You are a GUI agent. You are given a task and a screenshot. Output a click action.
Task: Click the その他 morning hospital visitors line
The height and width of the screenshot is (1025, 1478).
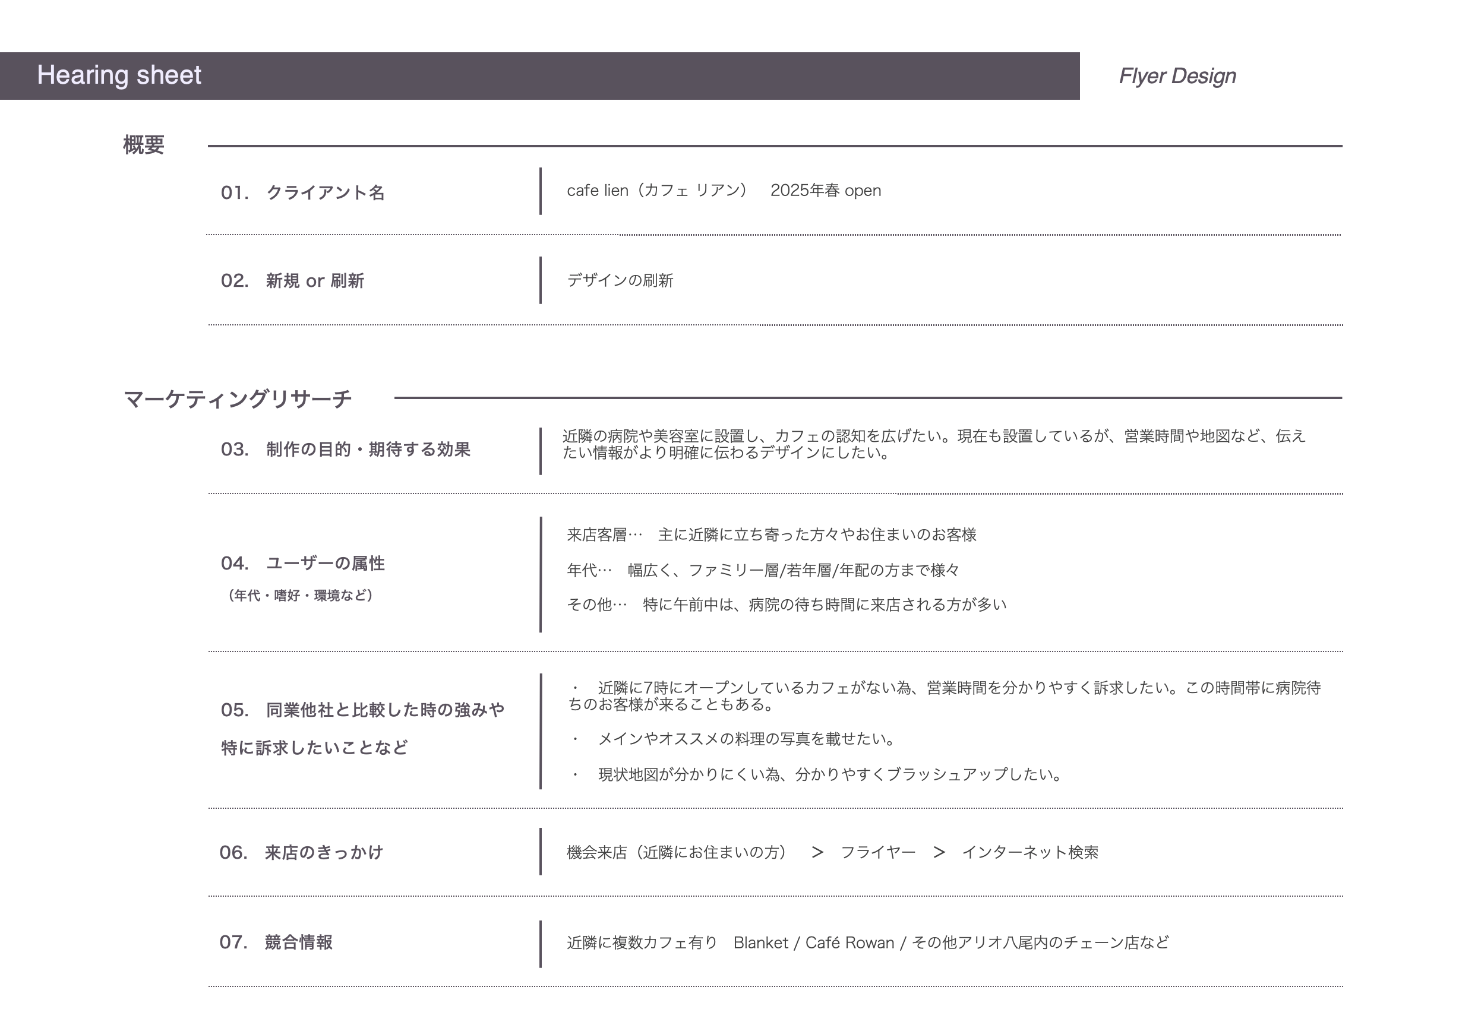(x=786, y=605)
